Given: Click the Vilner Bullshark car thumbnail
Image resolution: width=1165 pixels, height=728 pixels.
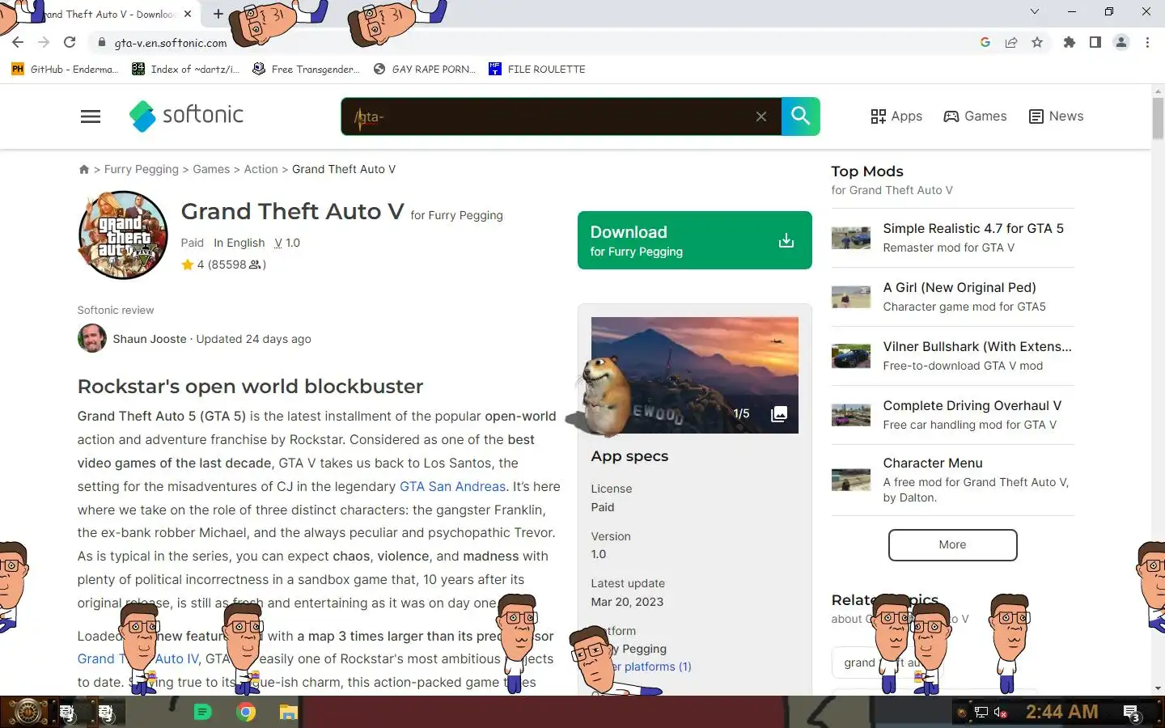Looking at the screenshot, I should click(x=851, y=356).
